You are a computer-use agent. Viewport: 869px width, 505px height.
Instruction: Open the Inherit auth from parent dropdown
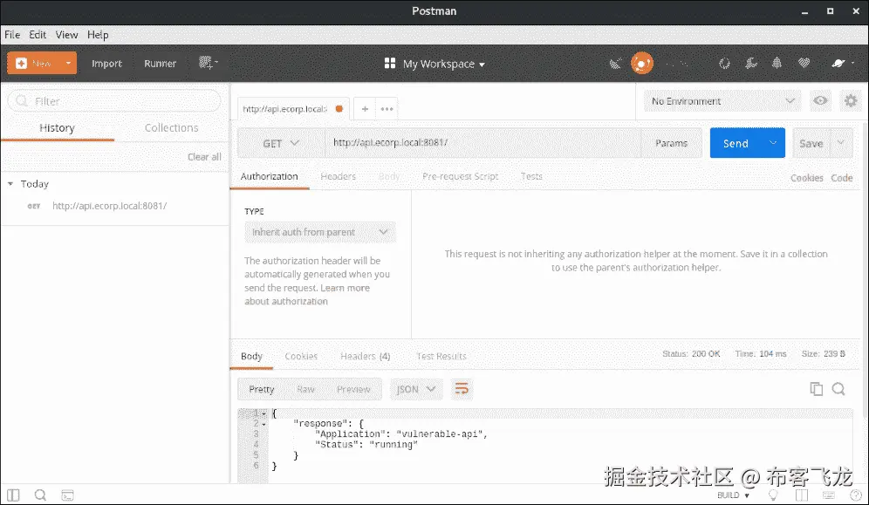coord(320,232)
